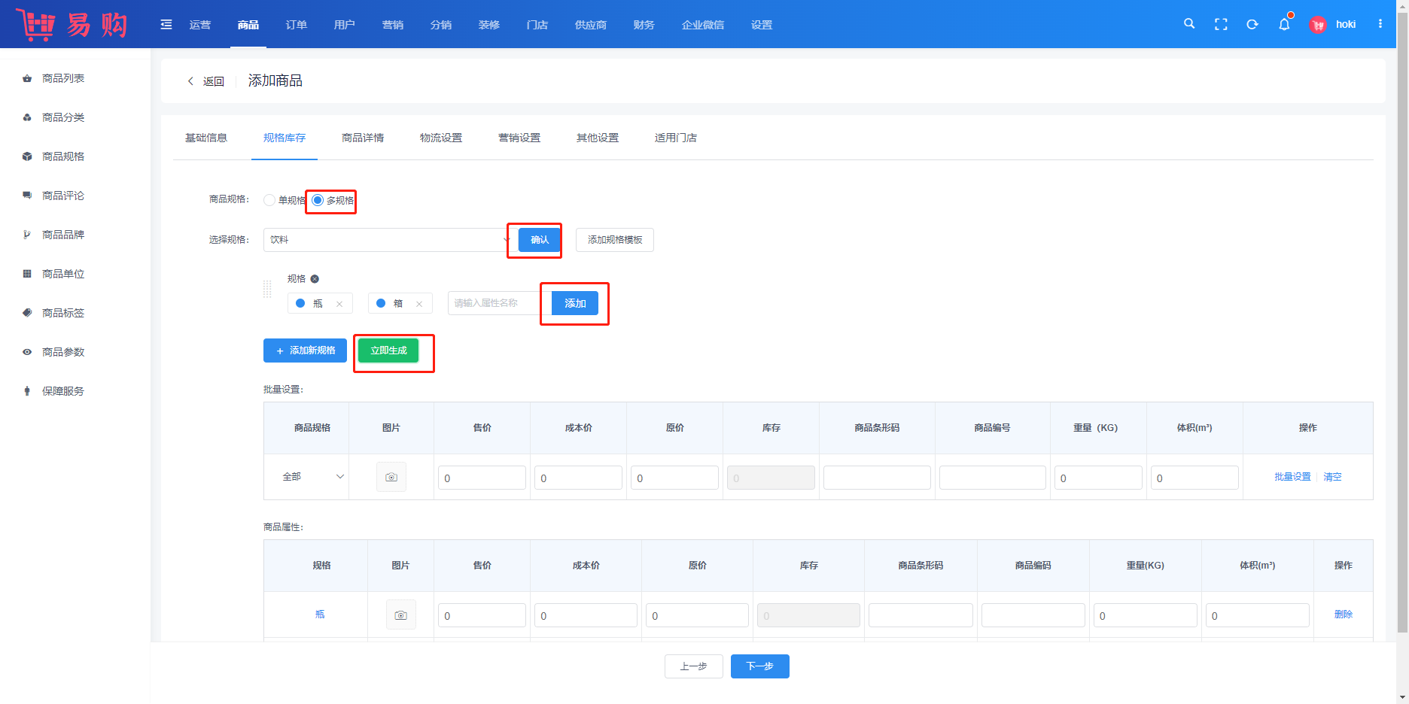
Task: Open the 订单 top menu
Action: pyautogui.click(x=296, y=25)
